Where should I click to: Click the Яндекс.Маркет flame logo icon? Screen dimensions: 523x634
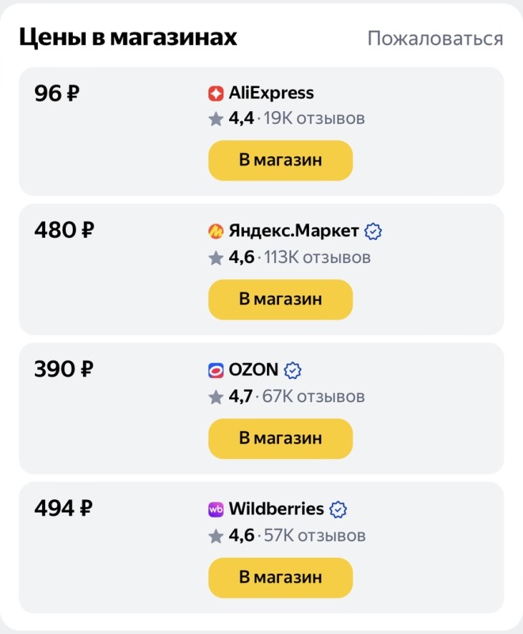click(215, 231)
